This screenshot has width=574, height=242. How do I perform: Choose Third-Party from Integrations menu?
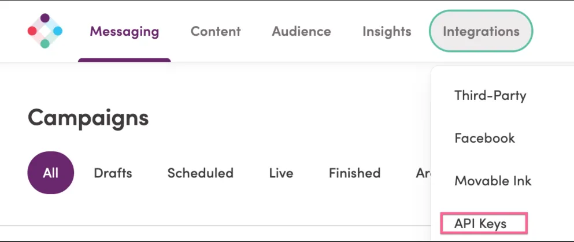[490, 95]
